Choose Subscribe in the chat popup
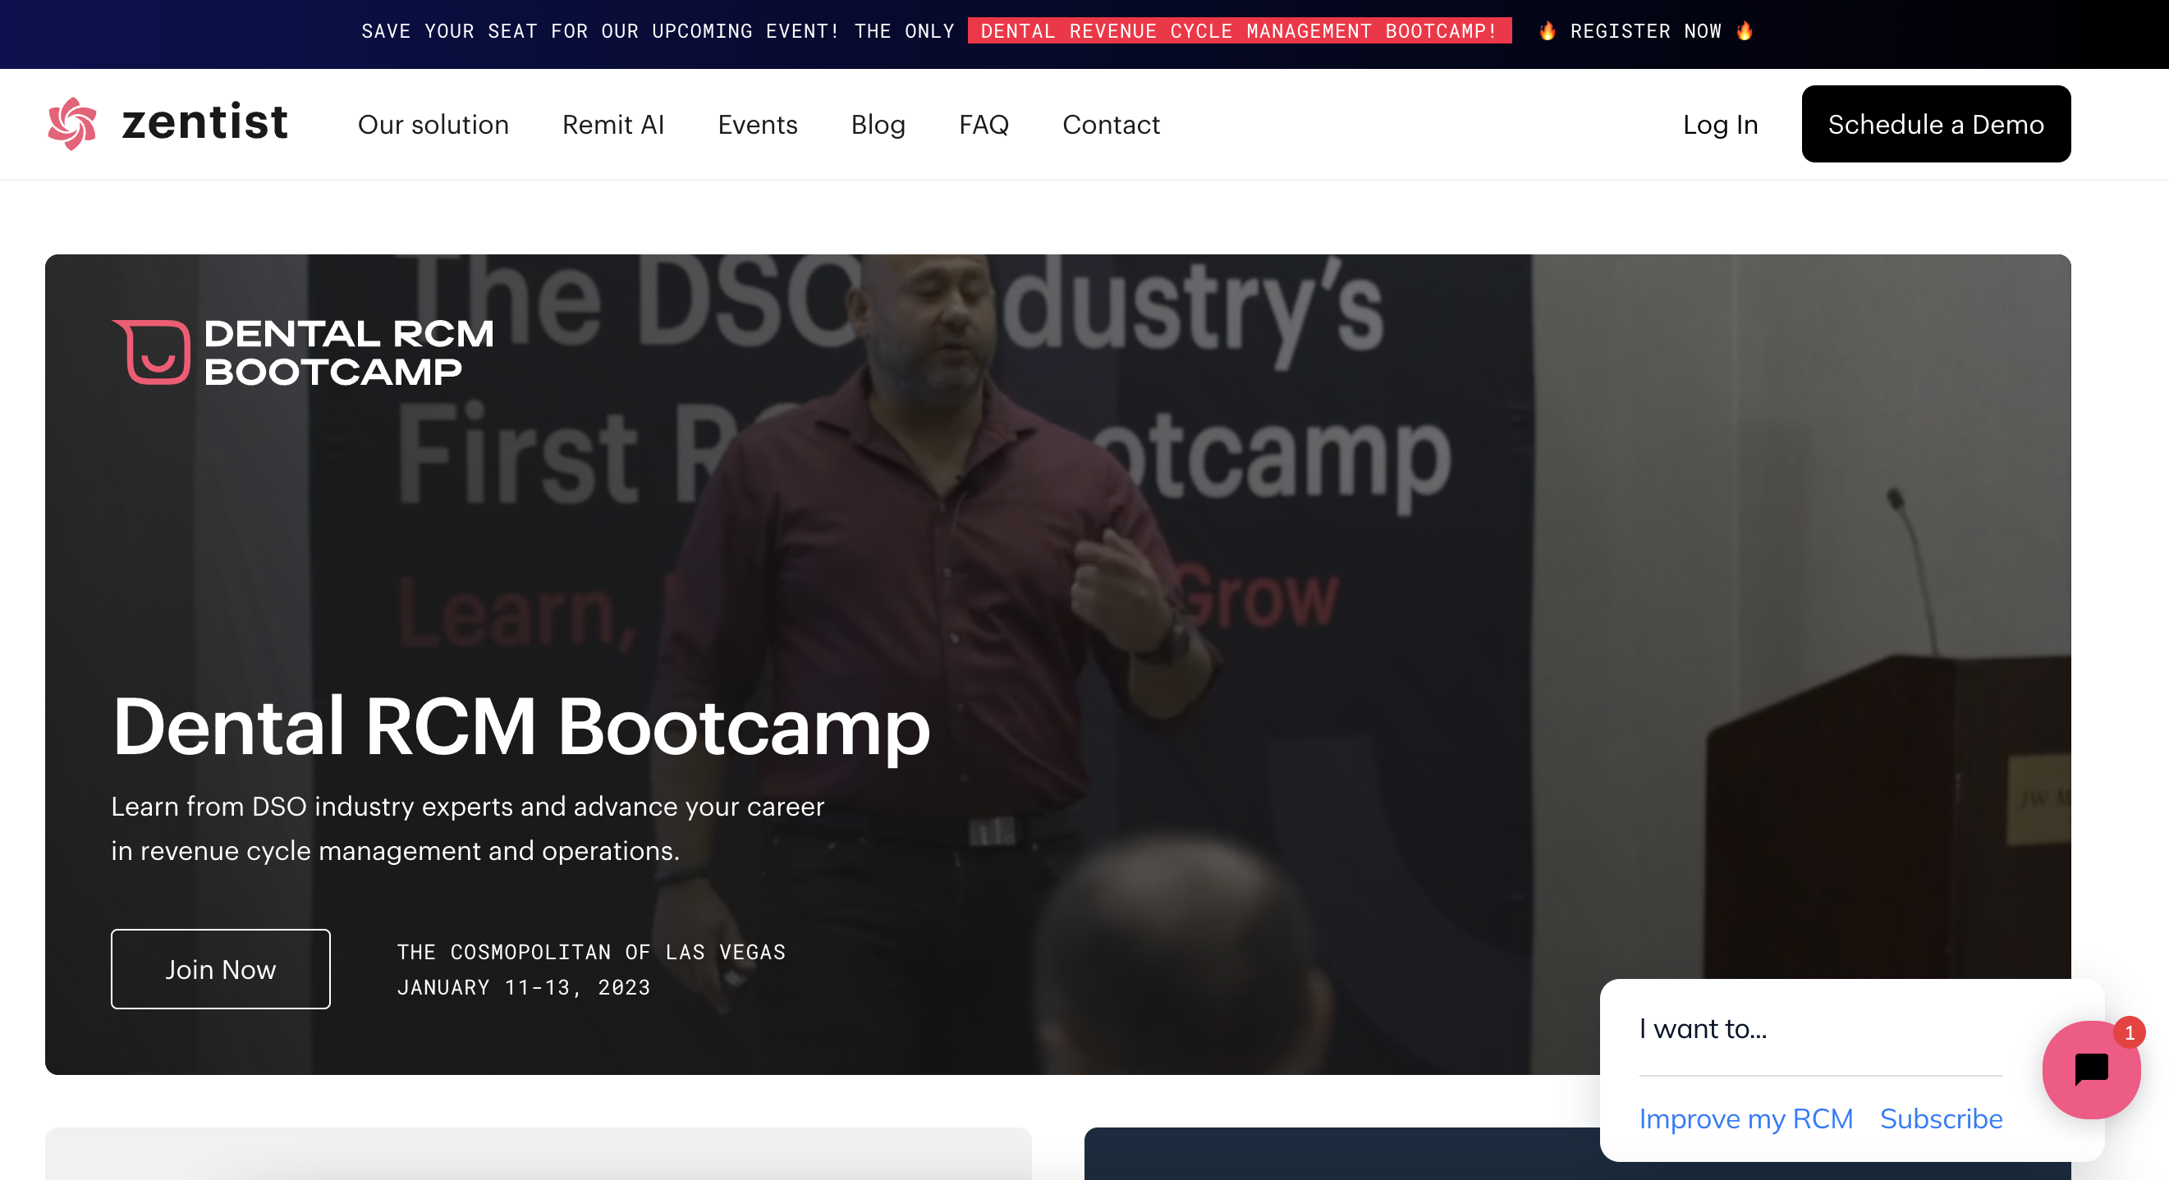The height and width of the screenshot is (1180, 2169). point(1942,1118)
